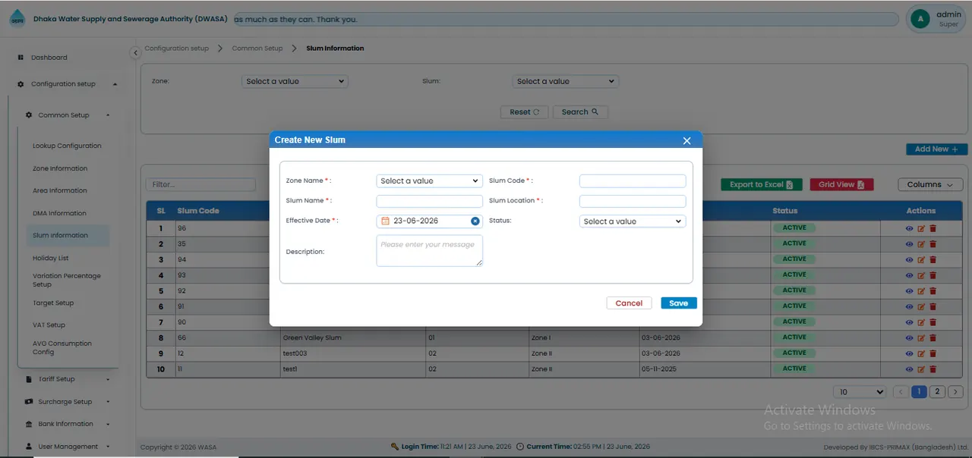Screen dimensions: 972x458
Task: Open the Columns dropdown
Action: point(930,184)
